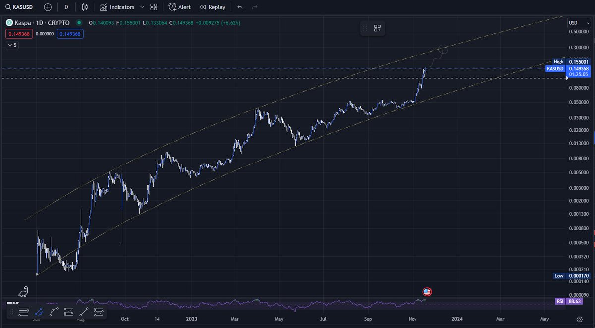Image resolution: width=595 pixels, height=328 pixels.
Task: Click the Kaspa coin logo
Action: pos(9,23)
